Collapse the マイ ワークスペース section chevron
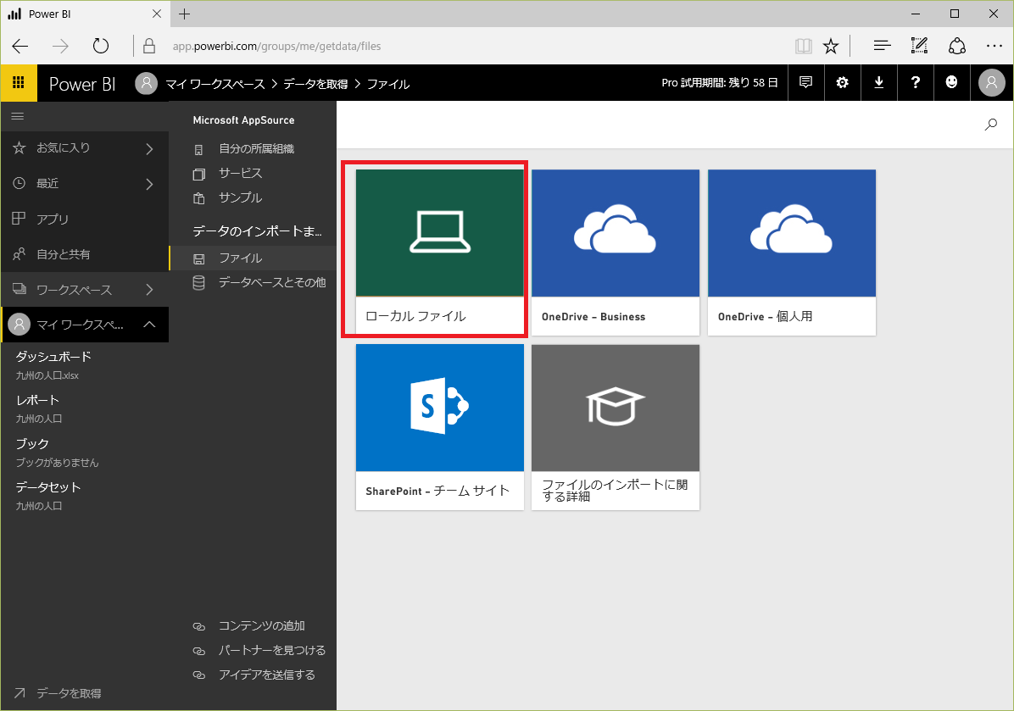Screen dimensions: 1014x711 149,325
